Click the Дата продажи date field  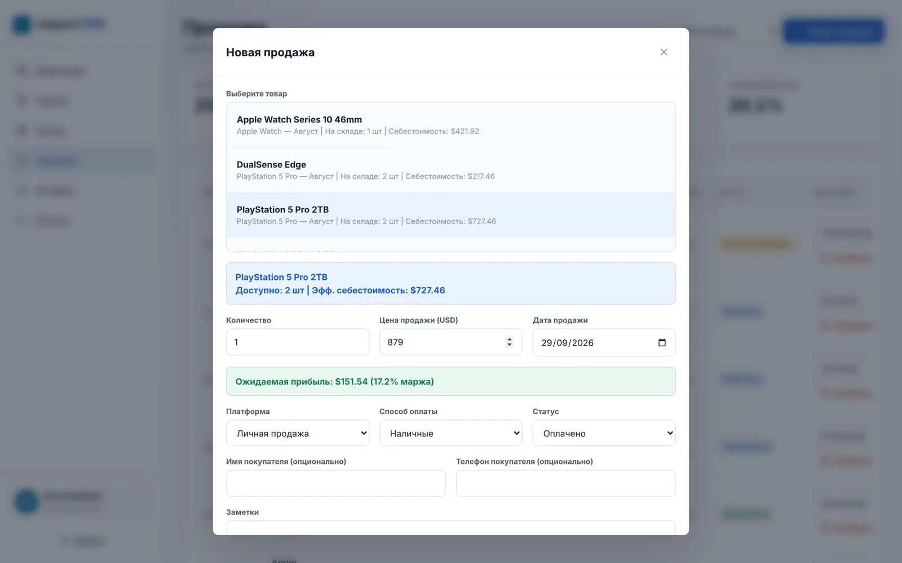click(604, 342)
